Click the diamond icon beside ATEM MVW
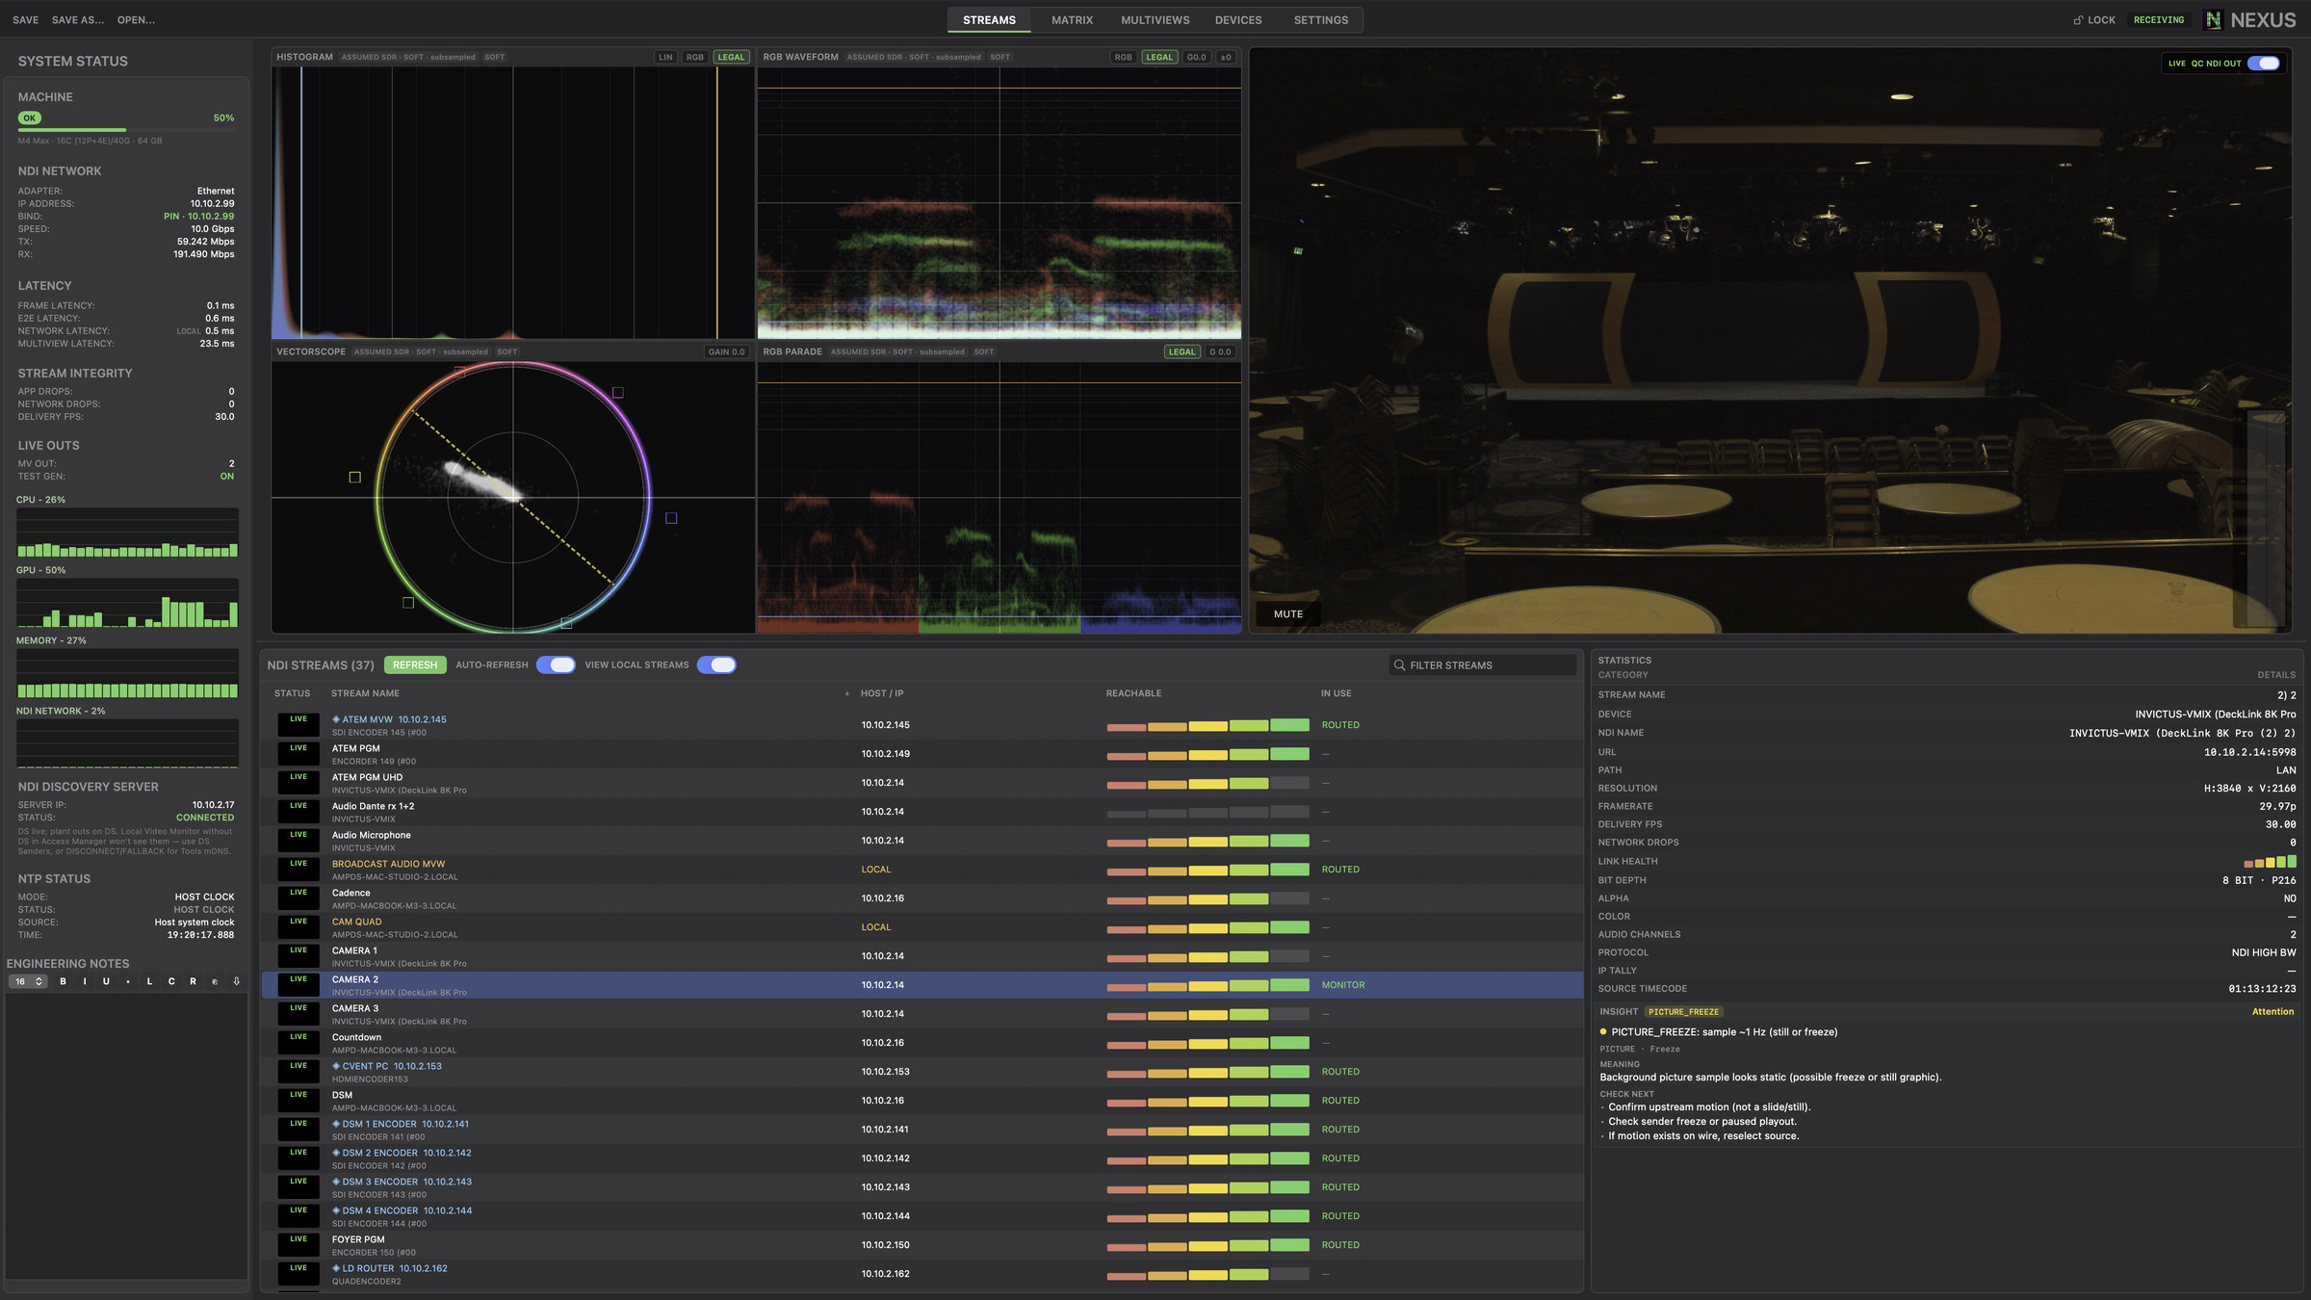2311x1300 pixels. pyautogui.click(x=336, y=719)
